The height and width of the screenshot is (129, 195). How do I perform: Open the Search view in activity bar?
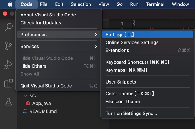click(x=9, y=27)
